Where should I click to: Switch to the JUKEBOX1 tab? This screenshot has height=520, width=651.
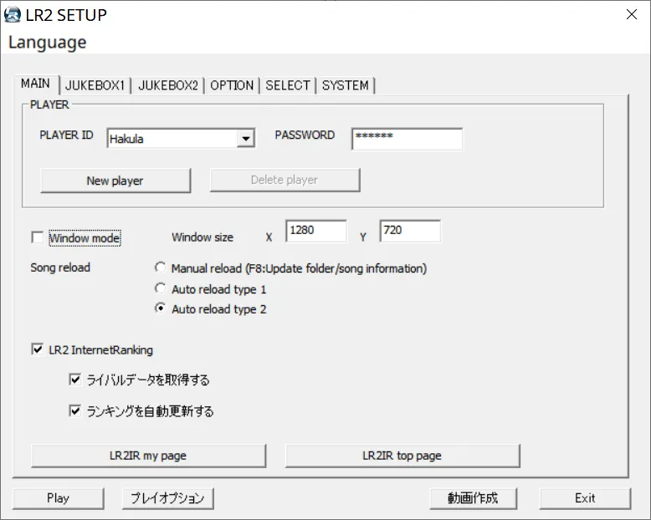click(x=95, y=85)
